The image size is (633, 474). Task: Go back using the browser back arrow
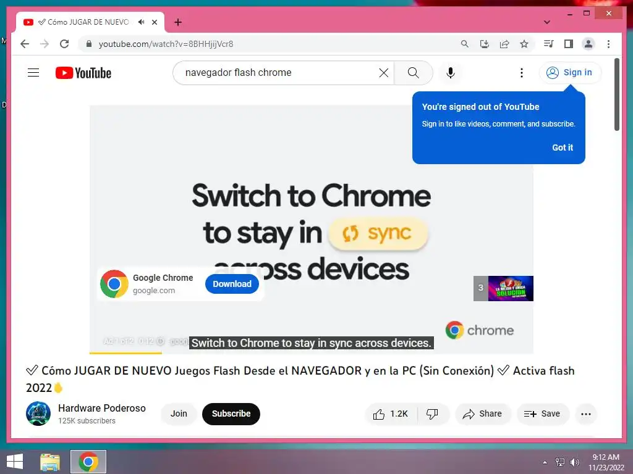[x=25, y=44]
